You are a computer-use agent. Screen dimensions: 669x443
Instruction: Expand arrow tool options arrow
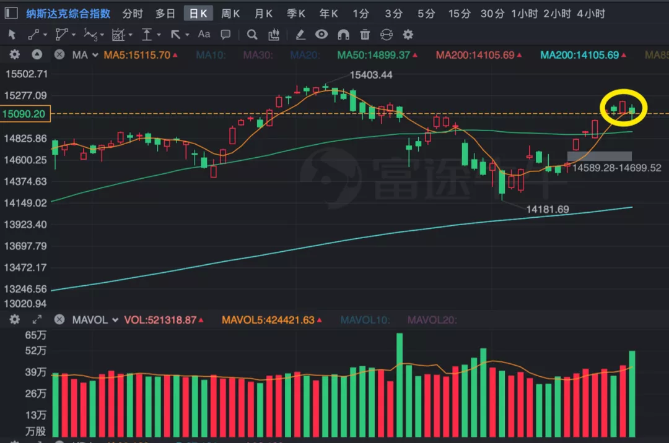187,35
